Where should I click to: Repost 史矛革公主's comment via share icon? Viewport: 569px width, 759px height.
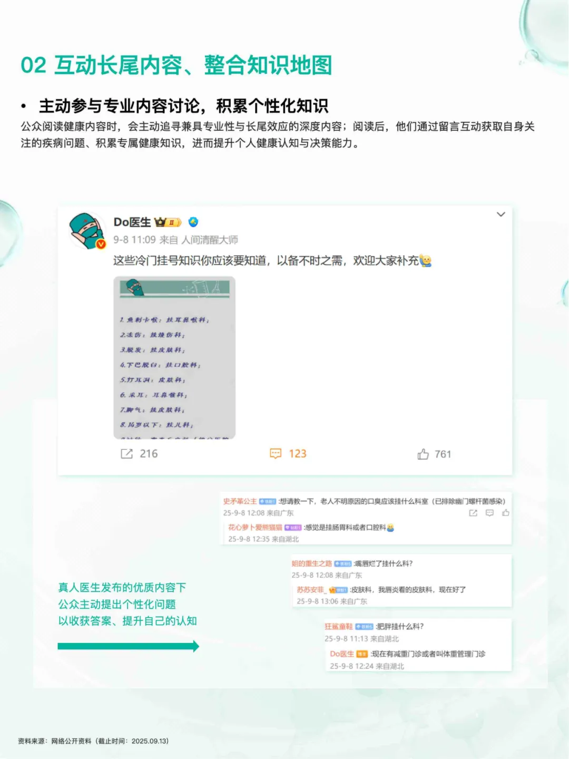[473, 513]
